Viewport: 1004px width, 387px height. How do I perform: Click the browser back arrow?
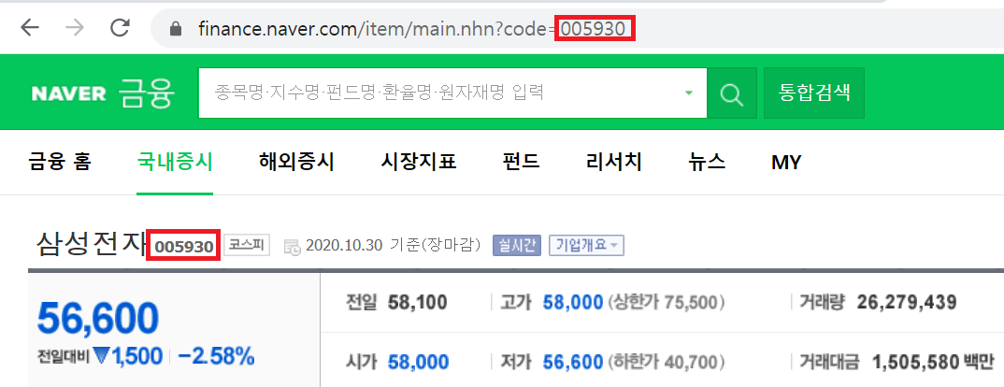point(30,27)
